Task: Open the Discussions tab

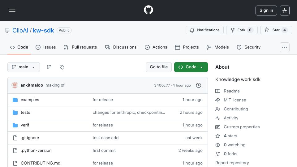Action: (x=121, y=47)
